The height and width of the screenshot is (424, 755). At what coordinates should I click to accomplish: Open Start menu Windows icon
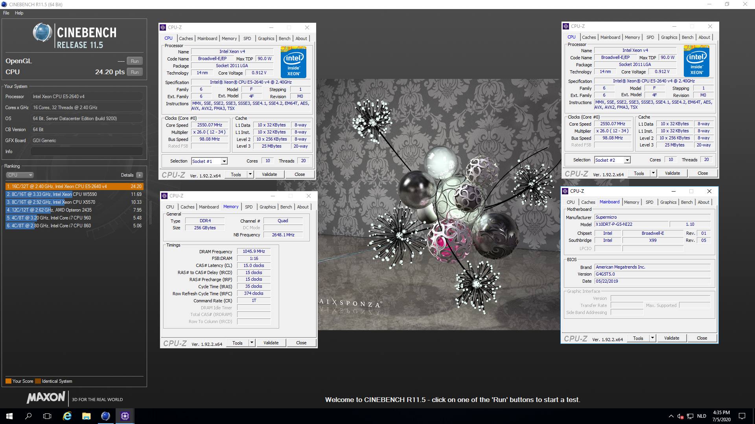pyautogui.click(x=9, y=416)
